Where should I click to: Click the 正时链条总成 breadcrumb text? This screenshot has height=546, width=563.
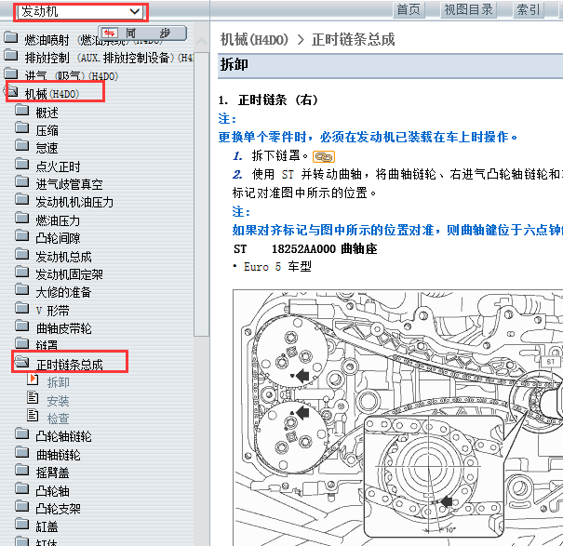pyautogui.click(x=354, y=39)
